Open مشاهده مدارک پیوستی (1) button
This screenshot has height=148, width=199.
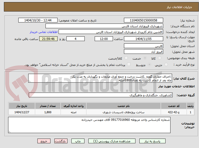pyautogui.click(x=112, y=141)
